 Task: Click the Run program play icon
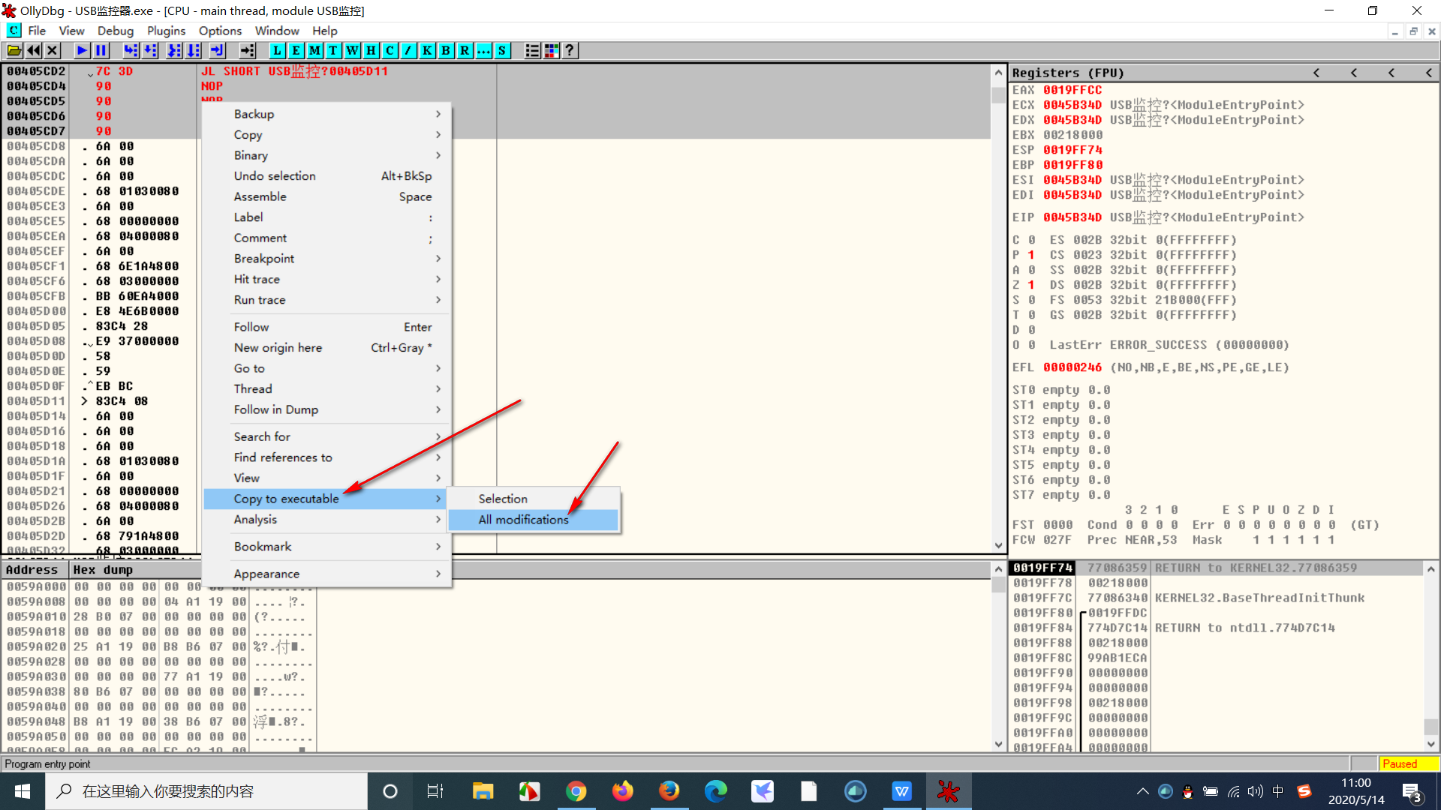[x=82, y=50]
